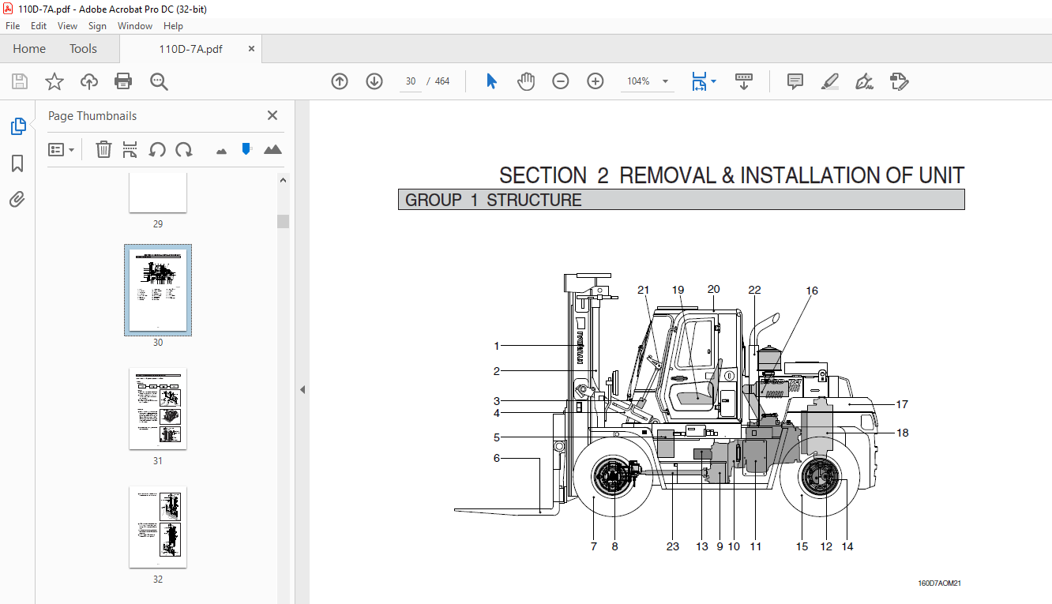Reduce thumbnail size small mountain icon
The height and width of the screenshot is (604, 1052).
pos(221,150)
